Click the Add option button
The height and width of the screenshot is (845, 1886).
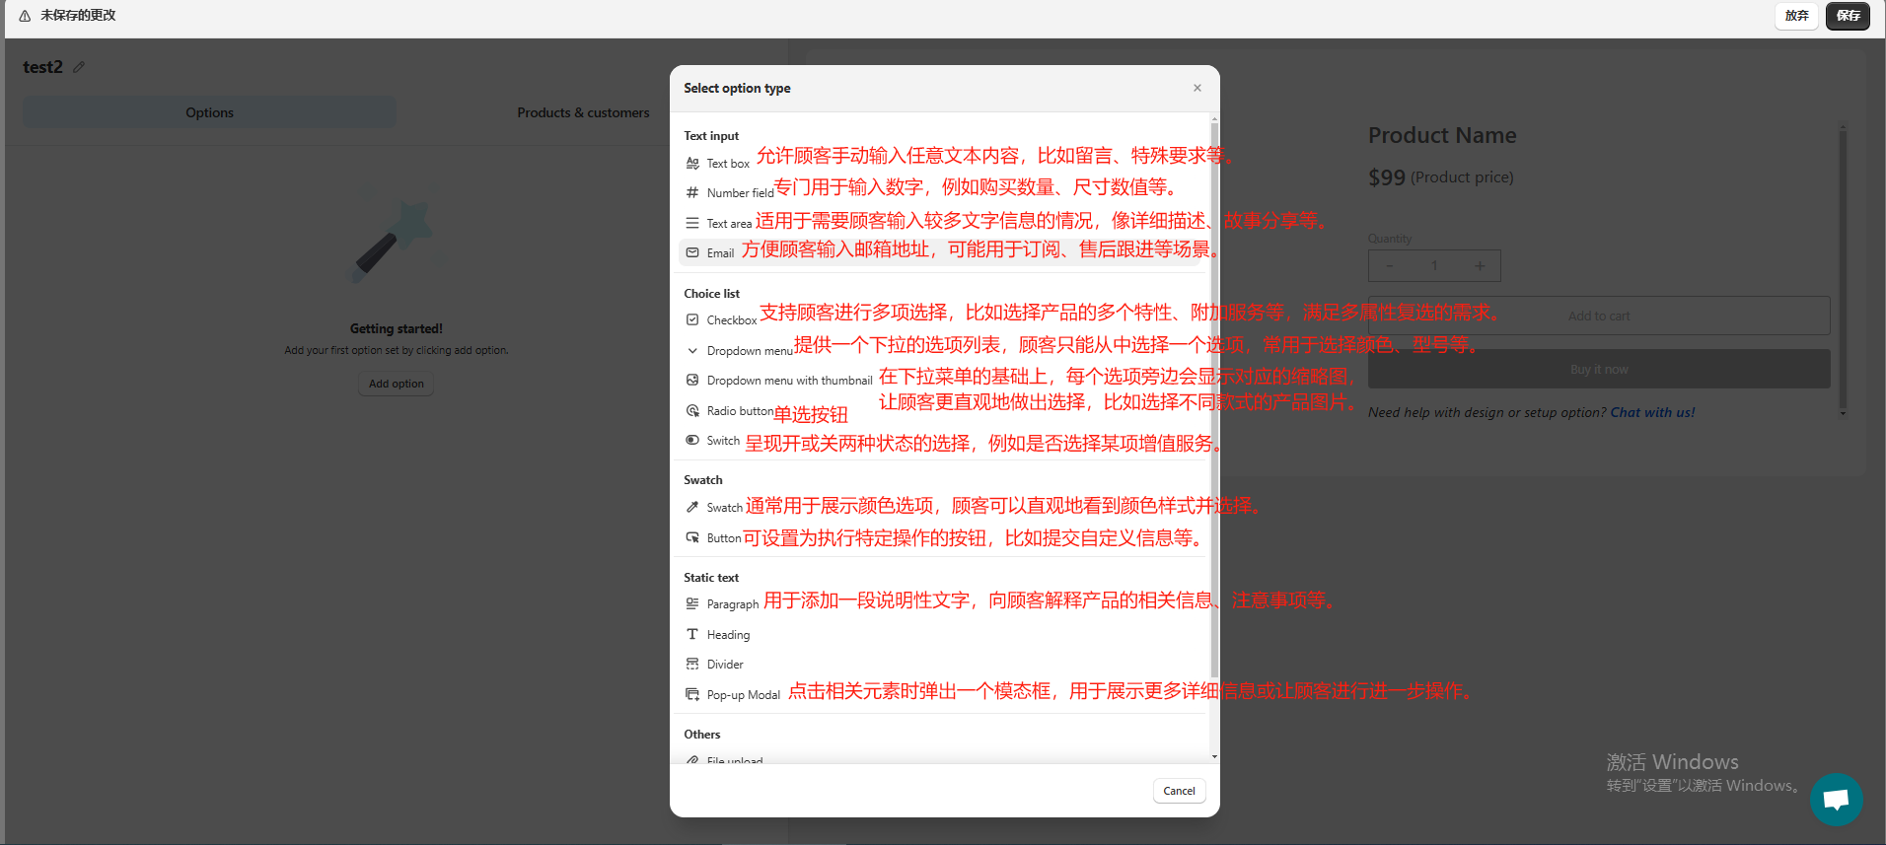click(x=396, y=384)
